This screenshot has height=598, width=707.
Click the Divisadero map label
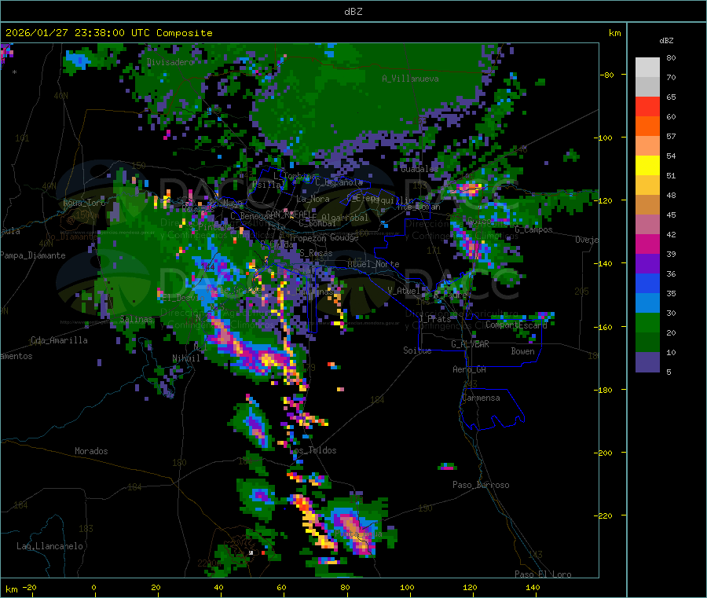pyautogui.click(x=170, y=62)
